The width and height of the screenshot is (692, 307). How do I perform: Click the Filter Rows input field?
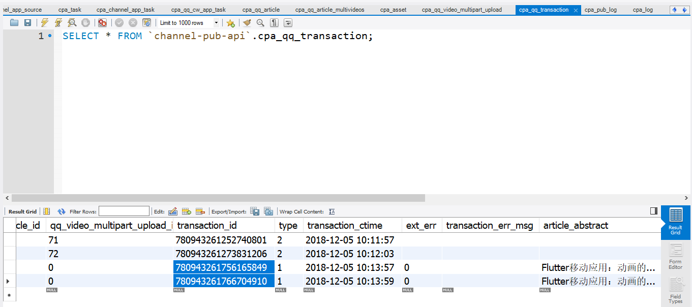[x=124, y=211]
